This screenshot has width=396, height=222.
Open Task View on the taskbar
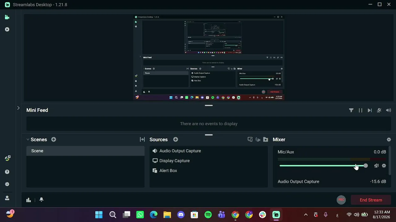click(127, 215)
